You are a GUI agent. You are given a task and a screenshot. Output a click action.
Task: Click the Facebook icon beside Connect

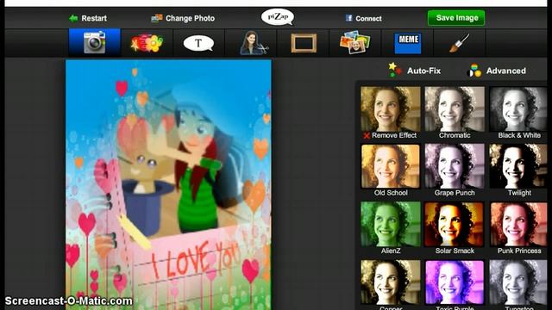pyautogui.click(x=348, y=18)
